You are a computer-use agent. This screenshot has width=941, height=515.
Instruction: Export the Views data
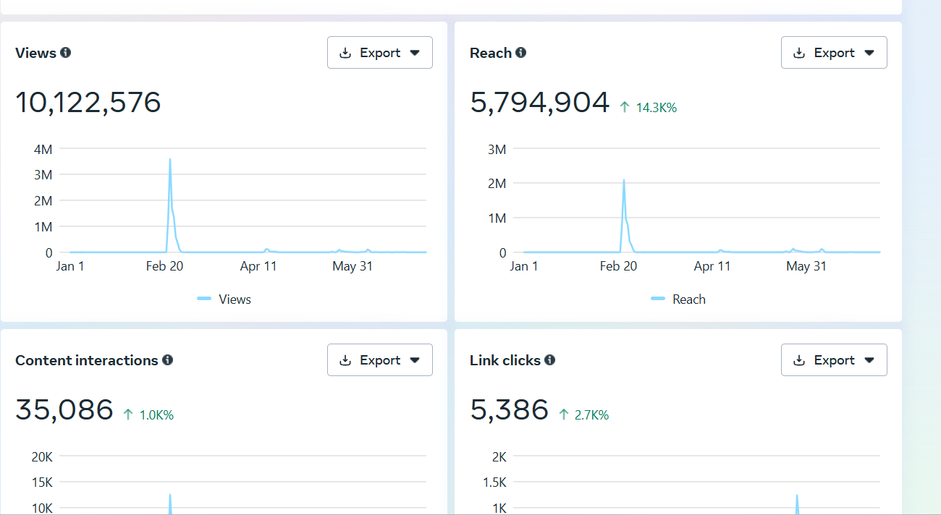(380, 53)
